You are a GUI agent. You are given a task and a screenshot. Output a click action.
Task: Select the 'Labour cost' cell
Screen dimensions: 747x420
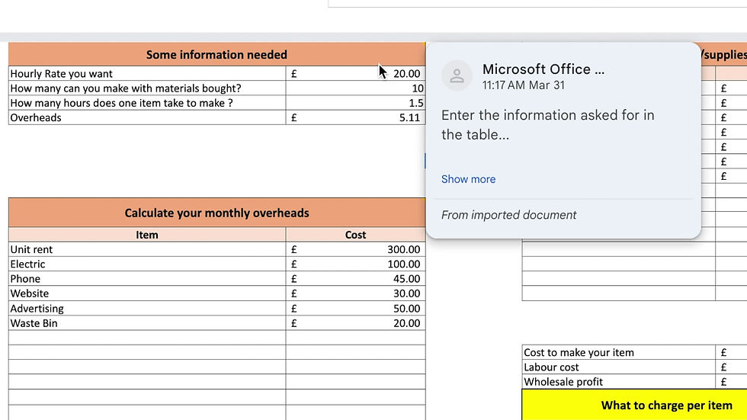point(619,367)
